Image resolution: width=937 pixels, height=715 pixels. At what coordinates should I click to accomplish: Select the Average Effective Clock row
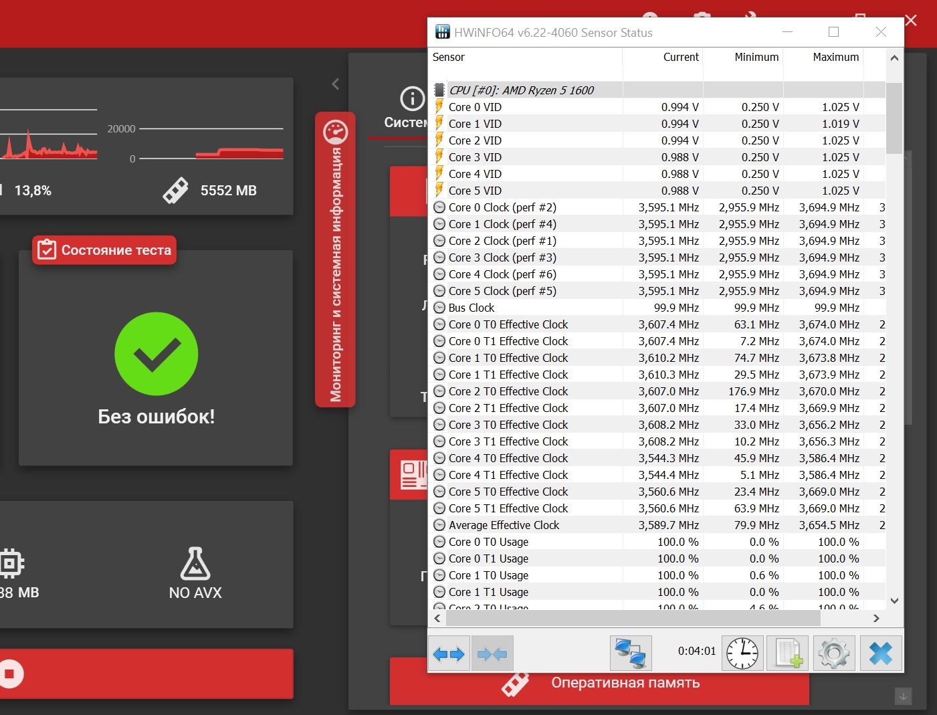pyautogui.click(x=504, y=525)
